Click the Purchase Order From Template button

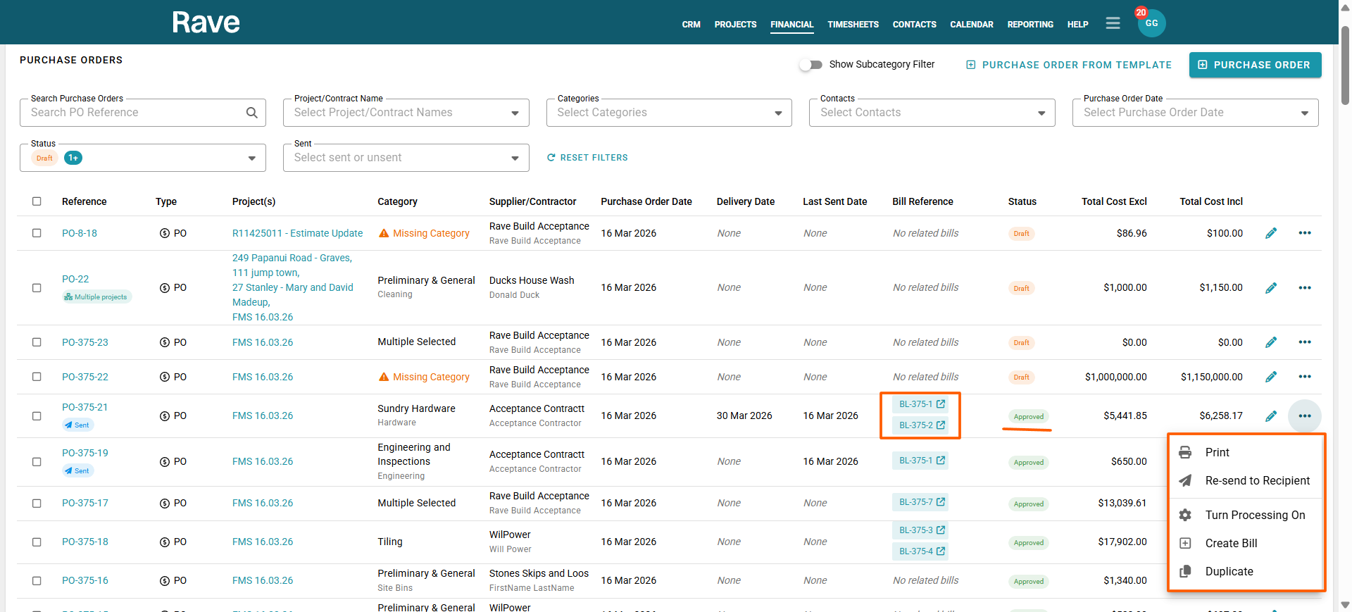pyautogui.click(x=1069, y=65)
